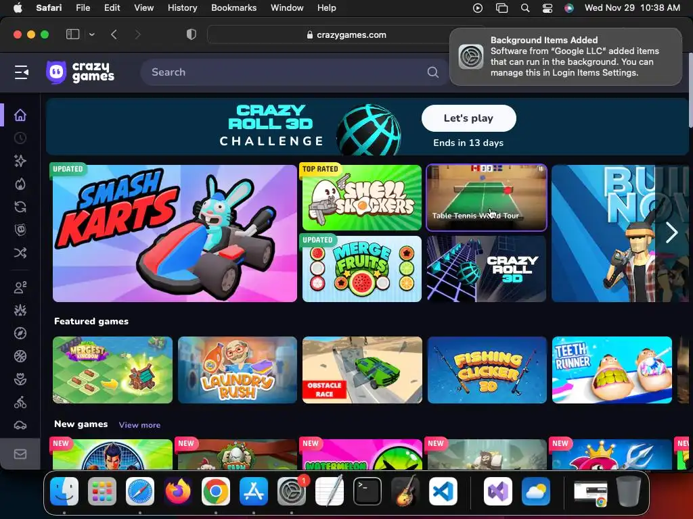The image size is (693, 519).
Task: Open Visual Studio Code from the Dock
Action: 443,491
